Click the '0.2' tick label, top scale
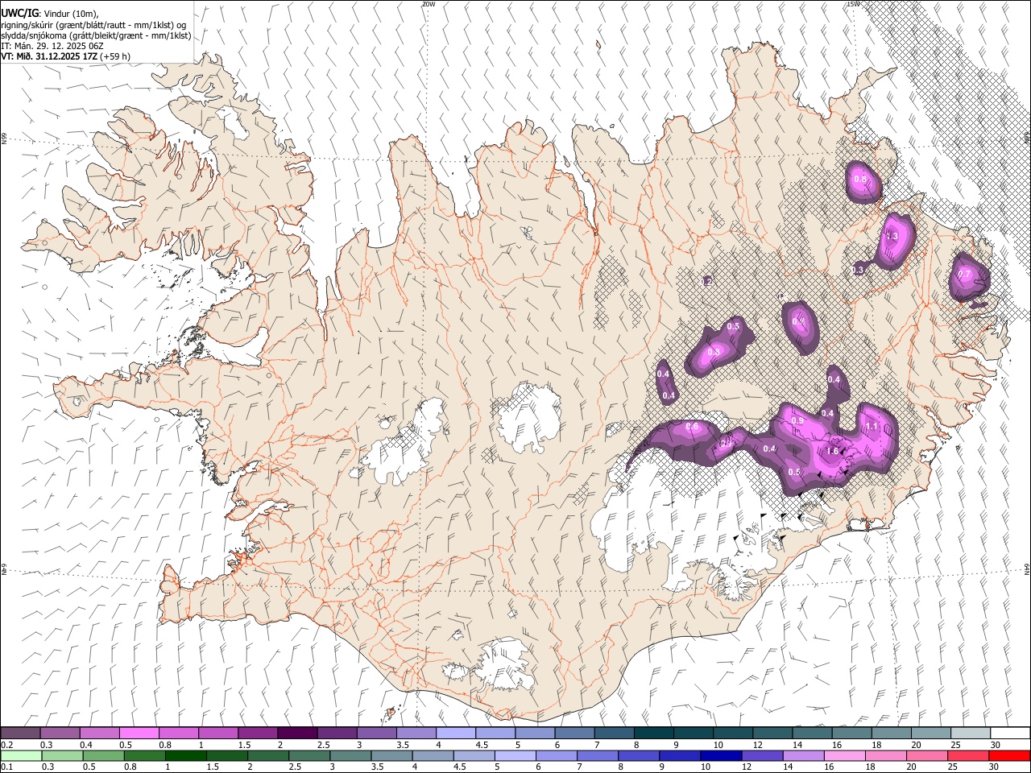 point(6,745)
